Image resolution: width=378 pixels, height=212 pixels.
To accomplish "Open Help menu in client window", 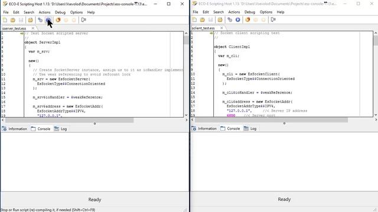I will (281, 12).
